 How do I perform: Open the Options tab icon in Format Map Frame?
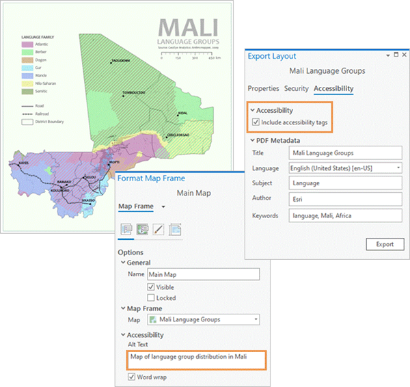point(126,230)
